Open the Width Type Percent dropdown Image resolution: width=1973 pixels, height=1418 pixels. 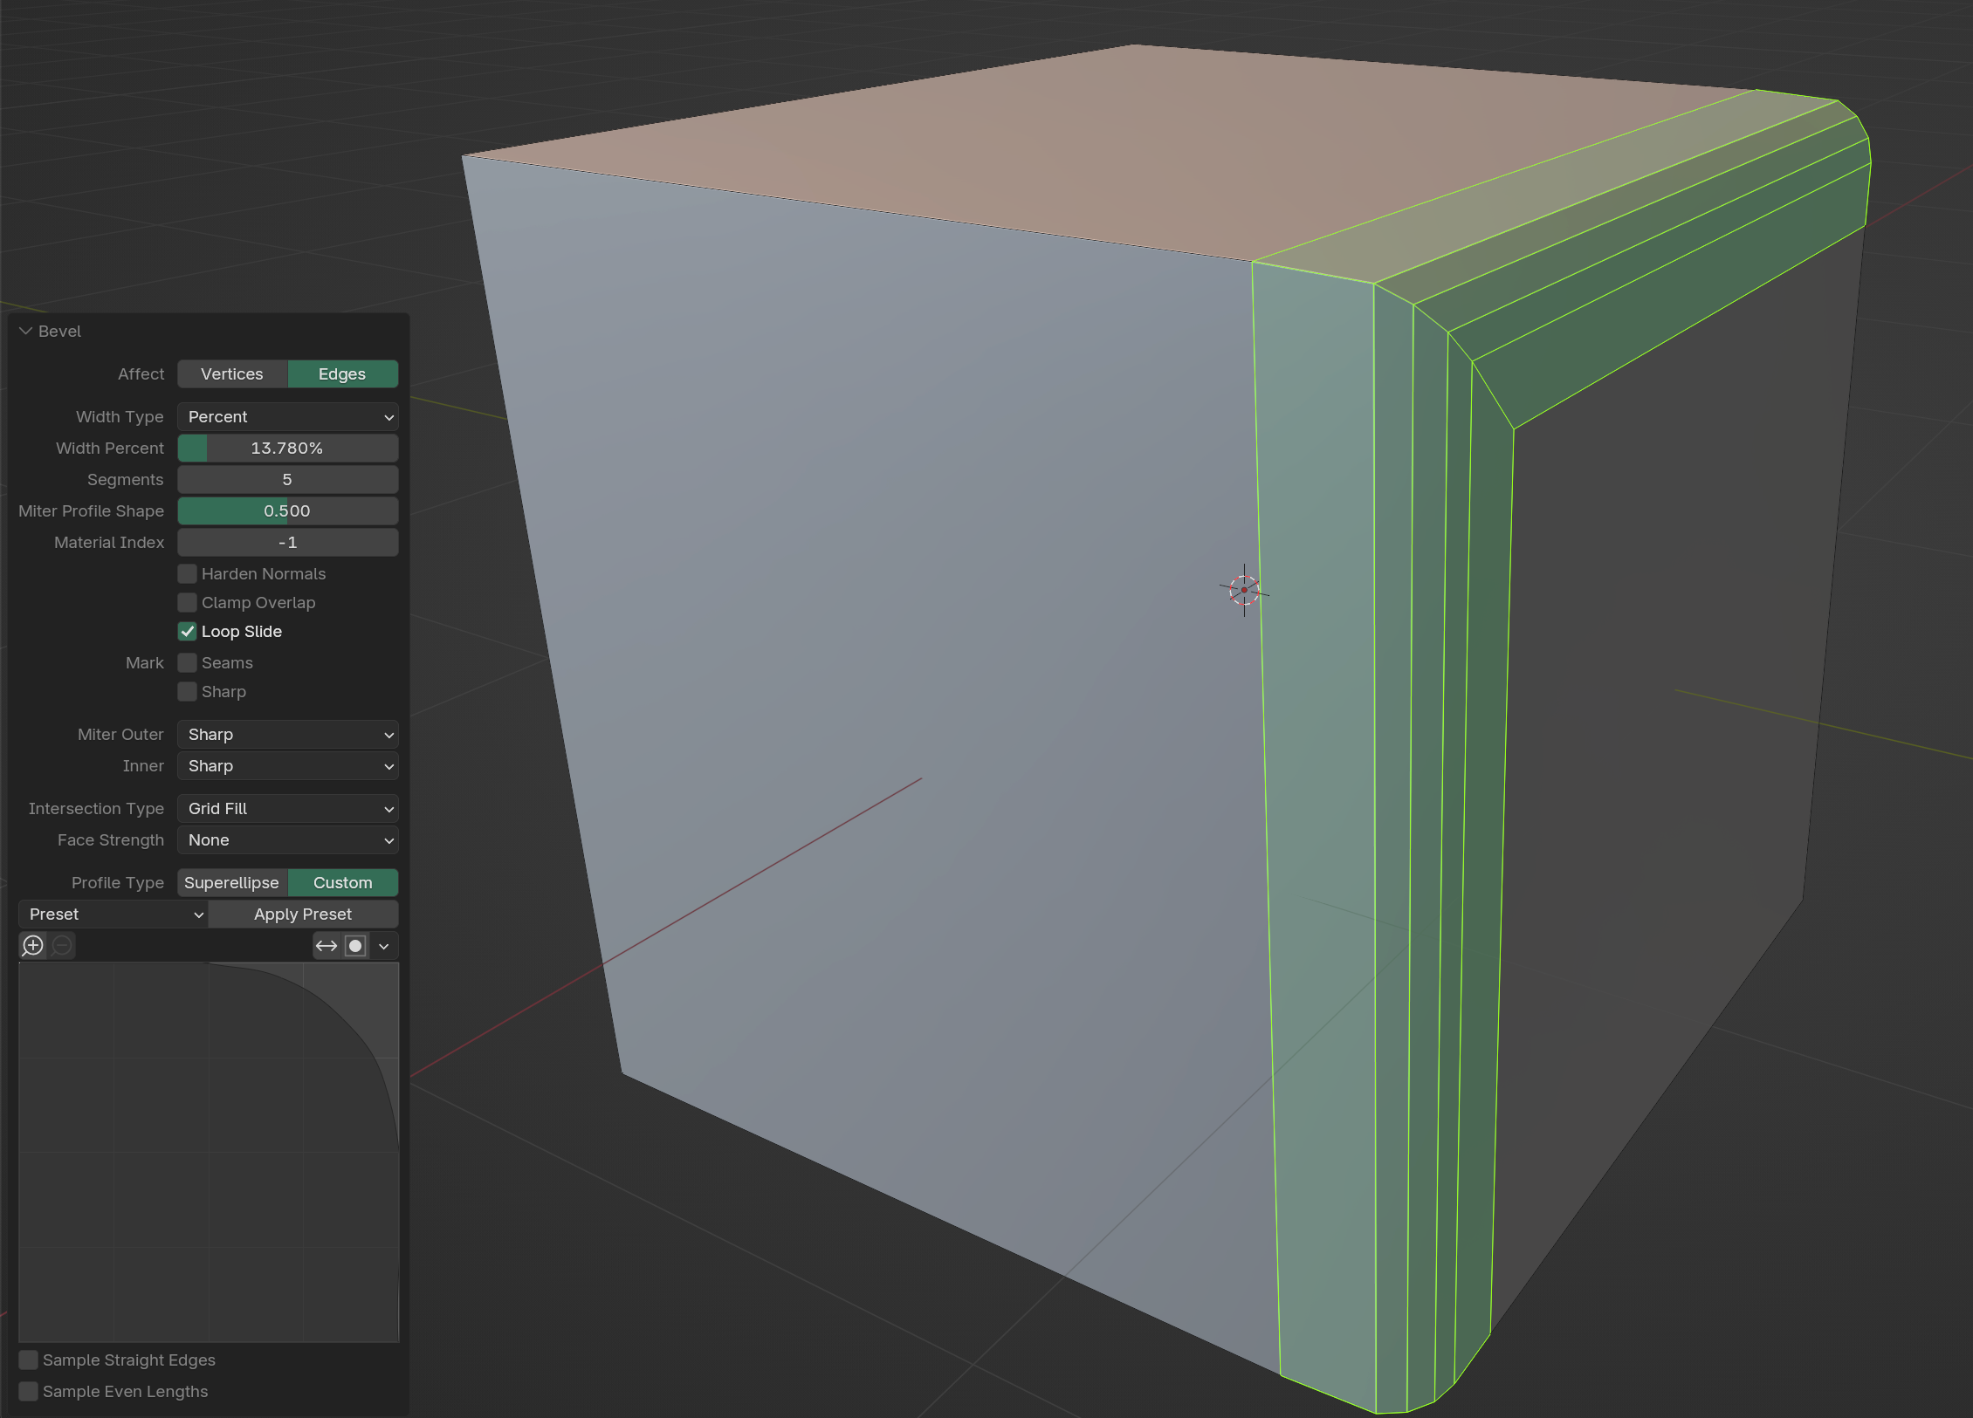pos(287,417)
